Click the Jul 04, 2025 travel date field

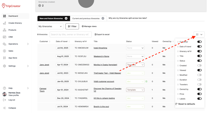click(x=63, y=48)
